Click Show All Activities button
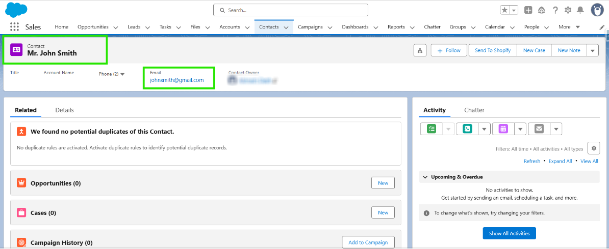609x249 pixels. (509, 234)
